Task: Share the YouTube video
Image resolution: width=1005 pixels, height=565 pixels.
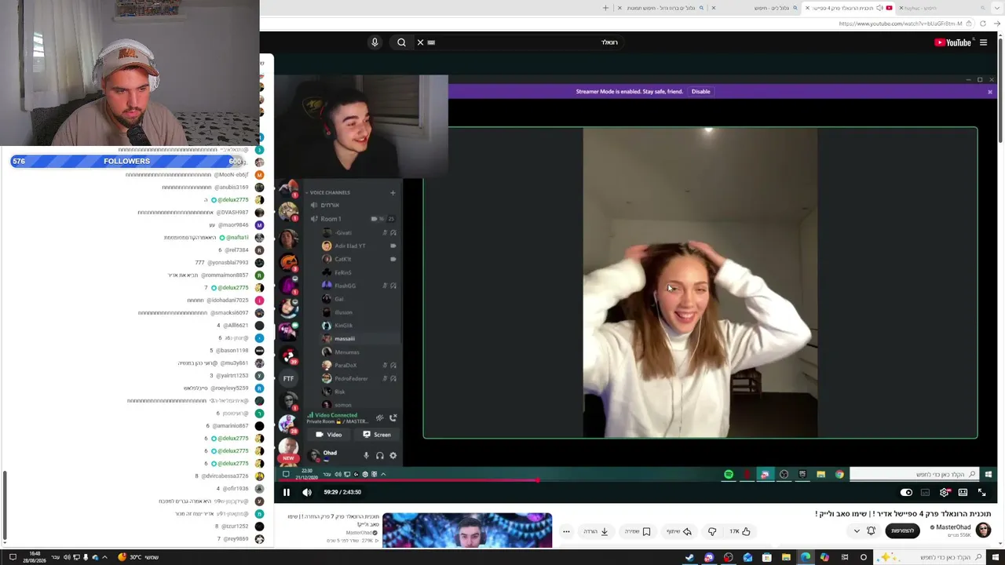Action: (x=680, y=531)
